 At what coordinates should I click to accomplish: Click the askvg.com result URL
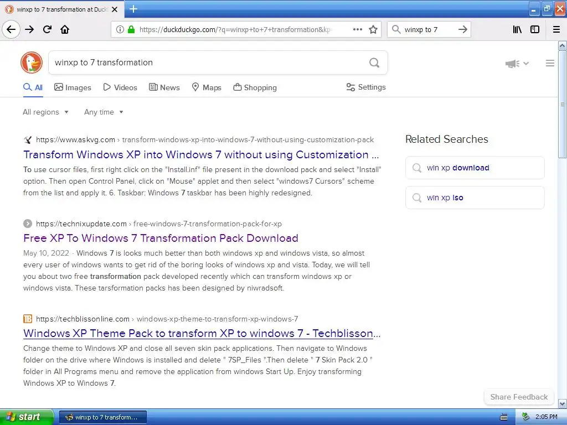coord(205,140)
